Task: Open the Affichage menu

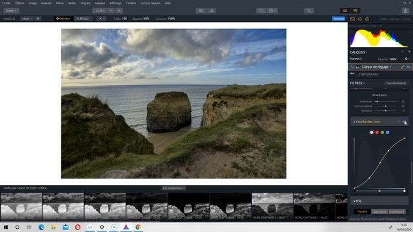Action: [x=116, y=3]
